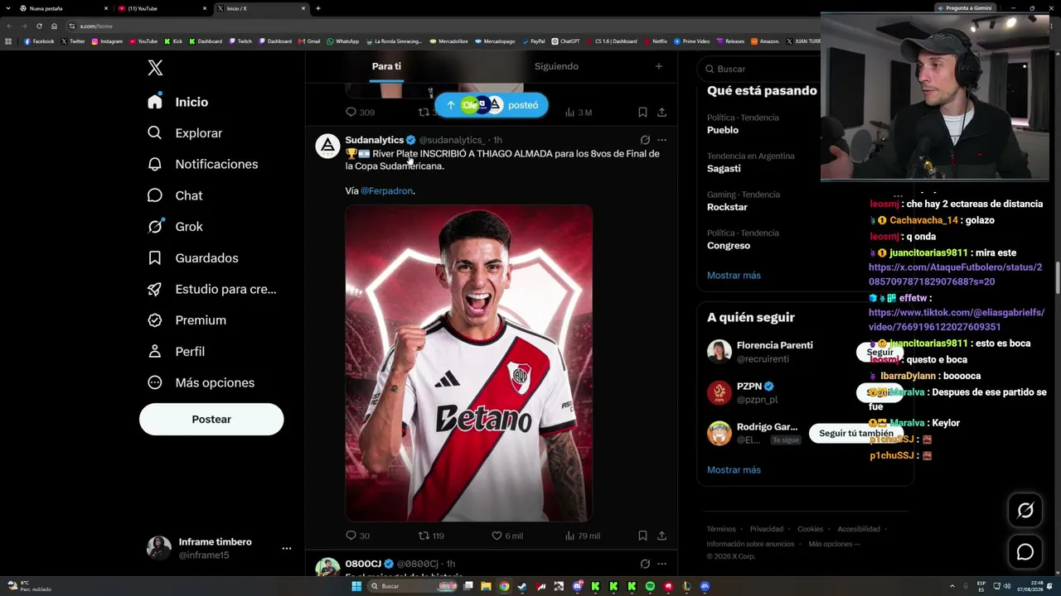Open the floating chat bubble button

click(1025, 552)
